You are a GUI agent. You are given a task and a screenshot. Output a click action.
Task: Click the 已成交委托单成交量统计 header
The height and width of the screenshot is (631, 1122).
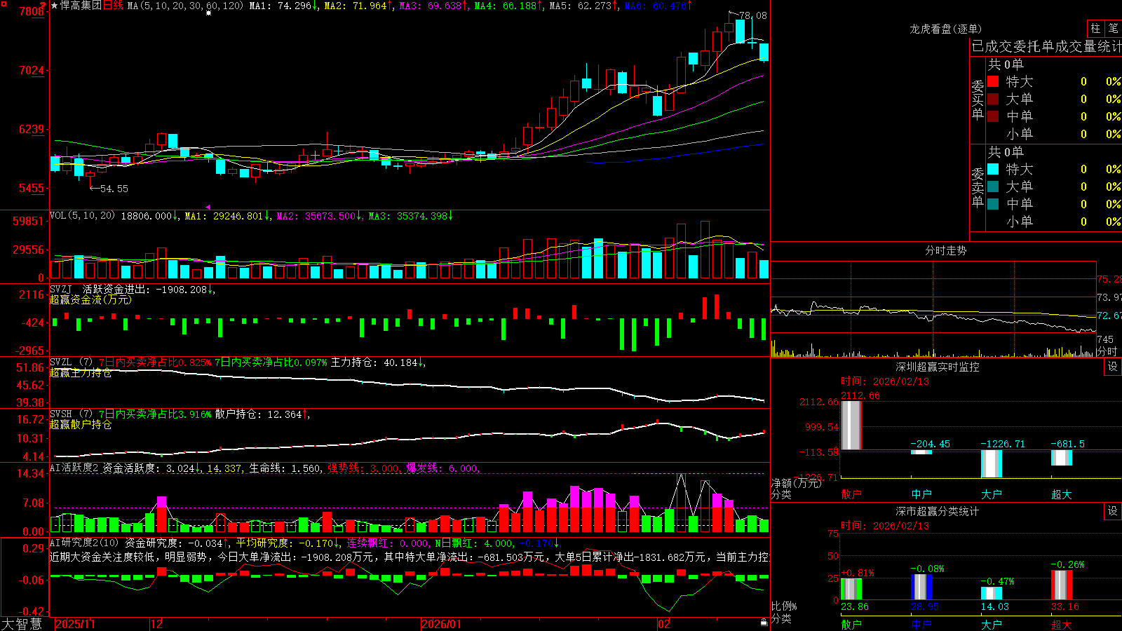1046,47
